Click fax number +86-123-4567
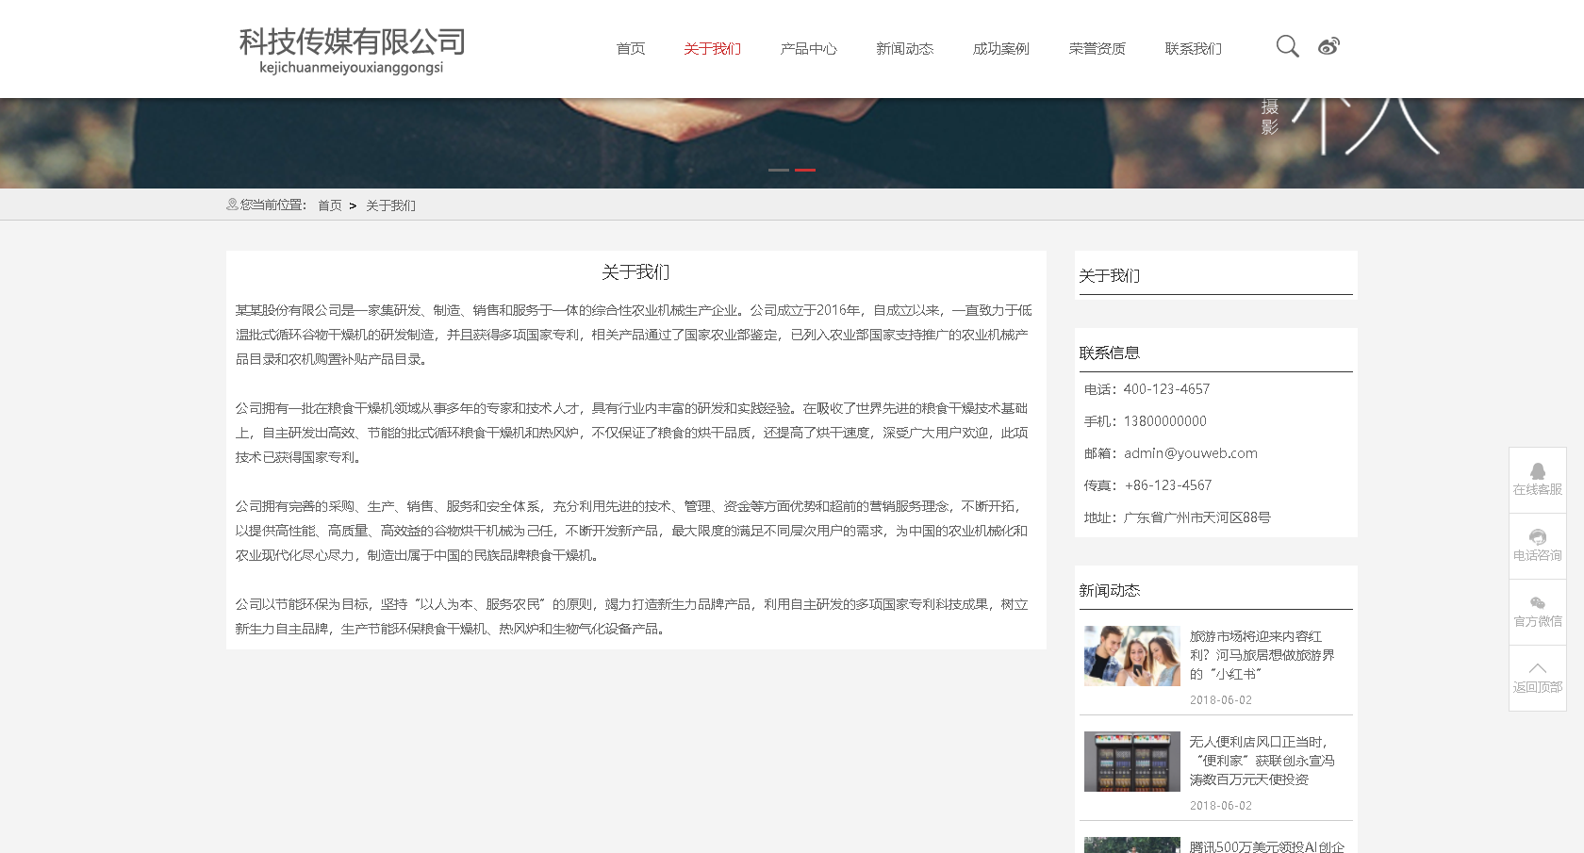1584x853 pixels. tap(1168, 485)
